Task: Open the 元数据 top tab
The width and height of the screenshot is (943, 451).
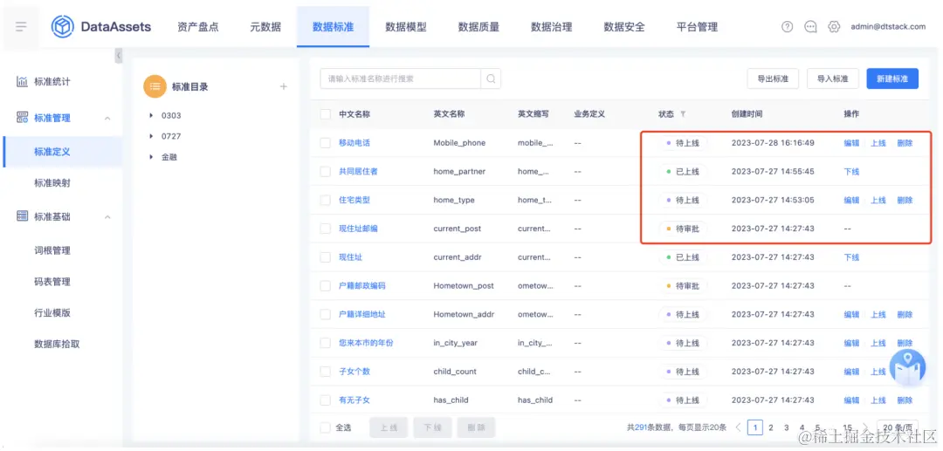Action: [x=265, y=27]
